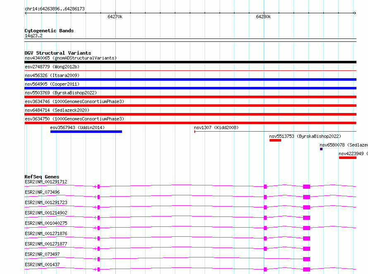Click the nsv6484714 (Sedlazeck2020) red bar

tap(190, 114)
